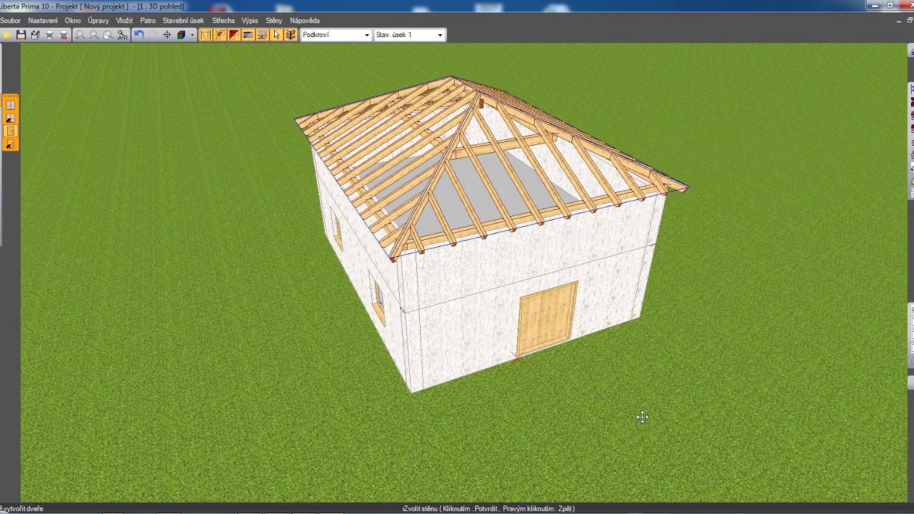Select the second orange toolbar construction icon
914x514 pixels.
tap(220, 35)
